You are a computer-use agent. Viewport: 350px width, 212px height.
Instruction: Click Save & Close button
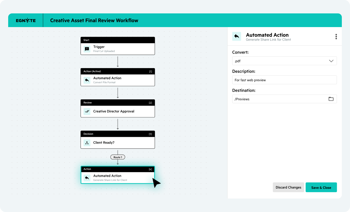321,187
